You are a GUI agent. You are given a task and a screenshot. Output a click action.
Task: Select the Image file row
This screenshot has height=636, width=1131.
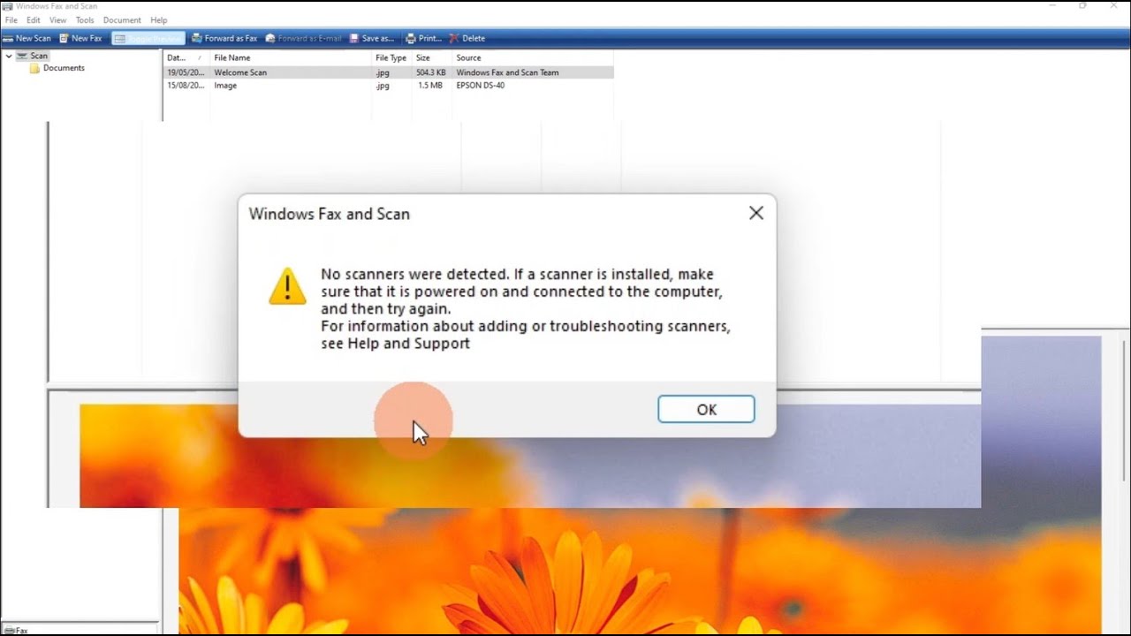pos(389,86)
